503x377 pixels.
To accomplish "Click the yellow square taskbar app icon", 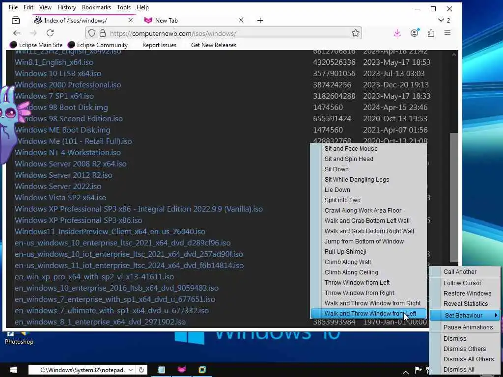I will [202, 370].
